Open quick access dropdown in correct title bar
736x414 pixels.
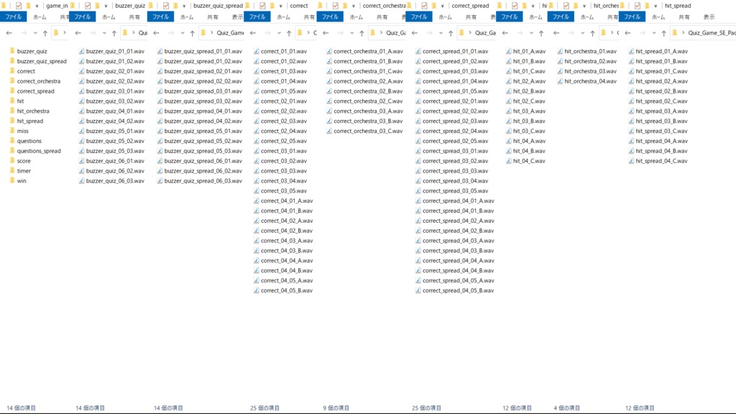pyautogui.click(x=281, y=6)
